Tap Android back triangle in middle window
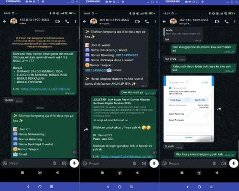The height and width of the screenshot is (191, 239). (x=137, y=173)
